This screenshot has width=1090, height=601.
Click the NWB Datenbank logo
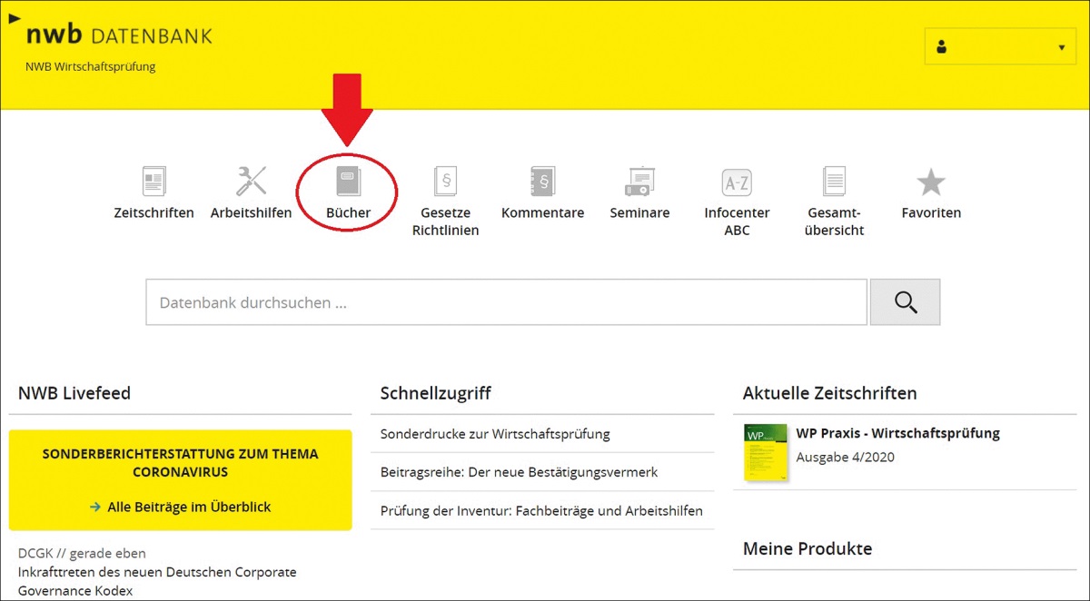coord(118,36)
